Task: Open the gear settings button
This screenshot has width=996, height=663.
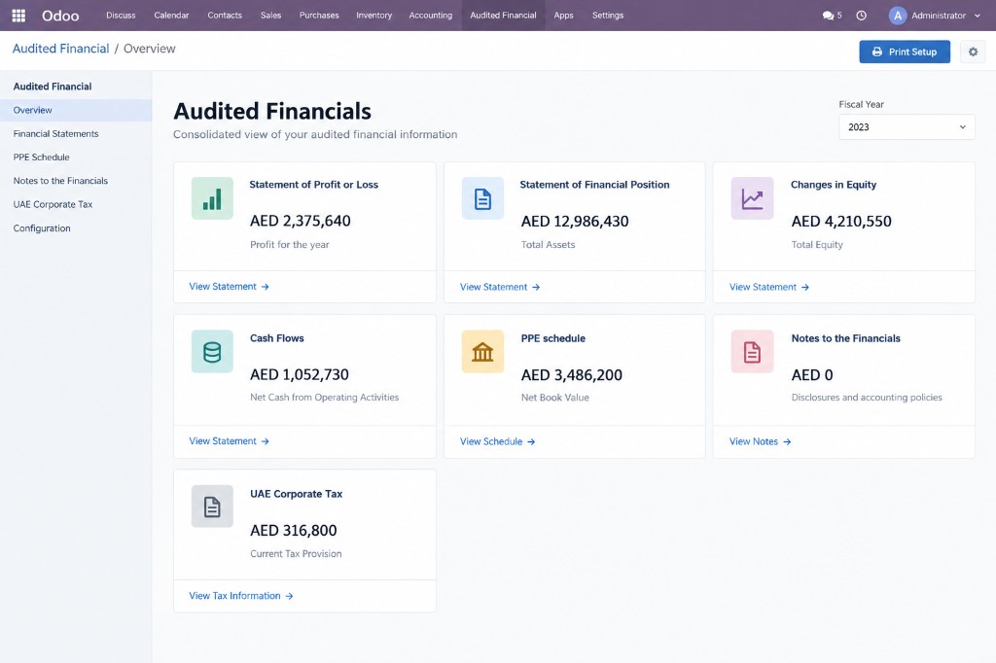Action: click(973, 52)
